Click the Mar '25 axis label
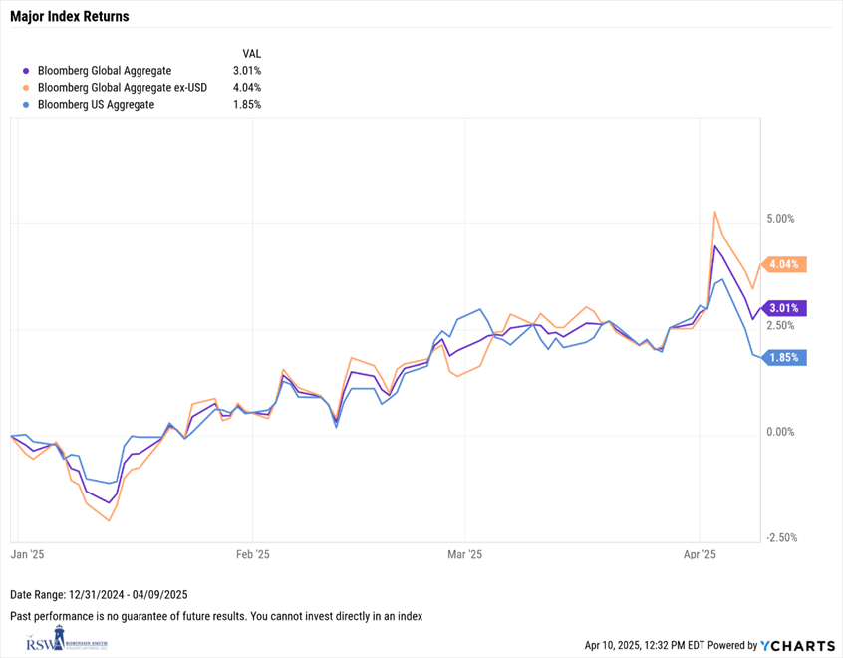 465,553
